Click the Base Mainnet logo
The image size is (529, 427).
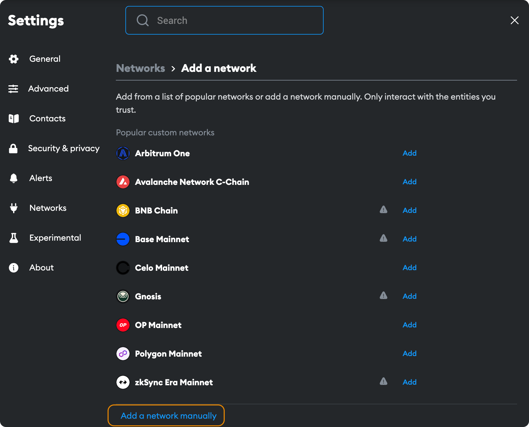click(123, 239)
